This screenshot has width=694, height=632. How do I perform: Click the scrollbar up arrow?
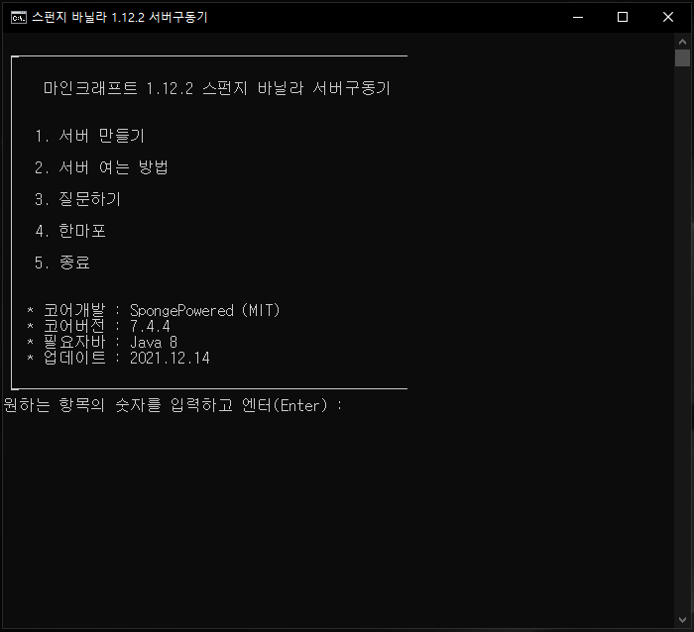tap(682, 41)
